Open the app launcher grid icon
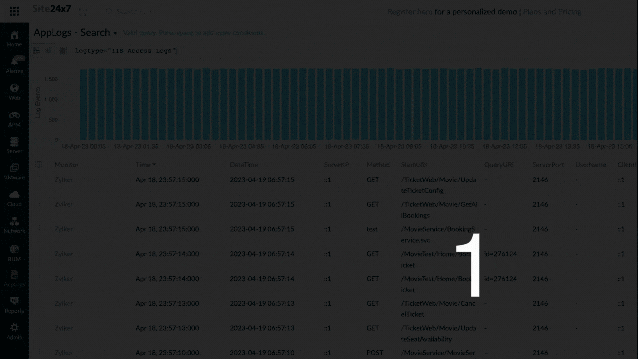The width and height of the screenshot is (638, 359). 14,11
